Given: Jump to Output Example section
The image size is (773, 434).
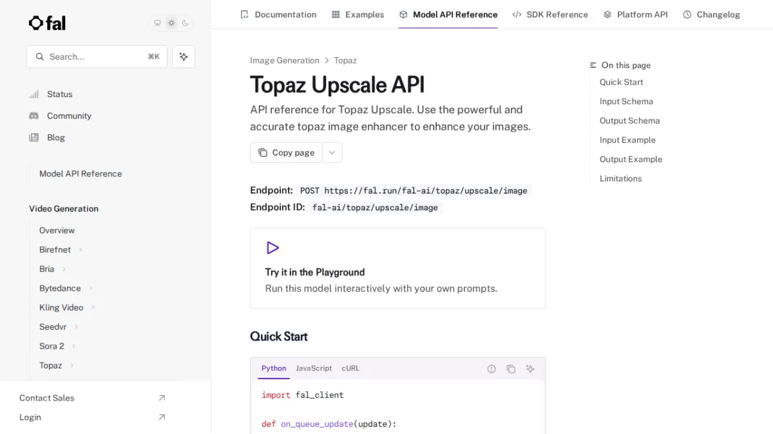Looking at the screenshot, I should point(631,159).
